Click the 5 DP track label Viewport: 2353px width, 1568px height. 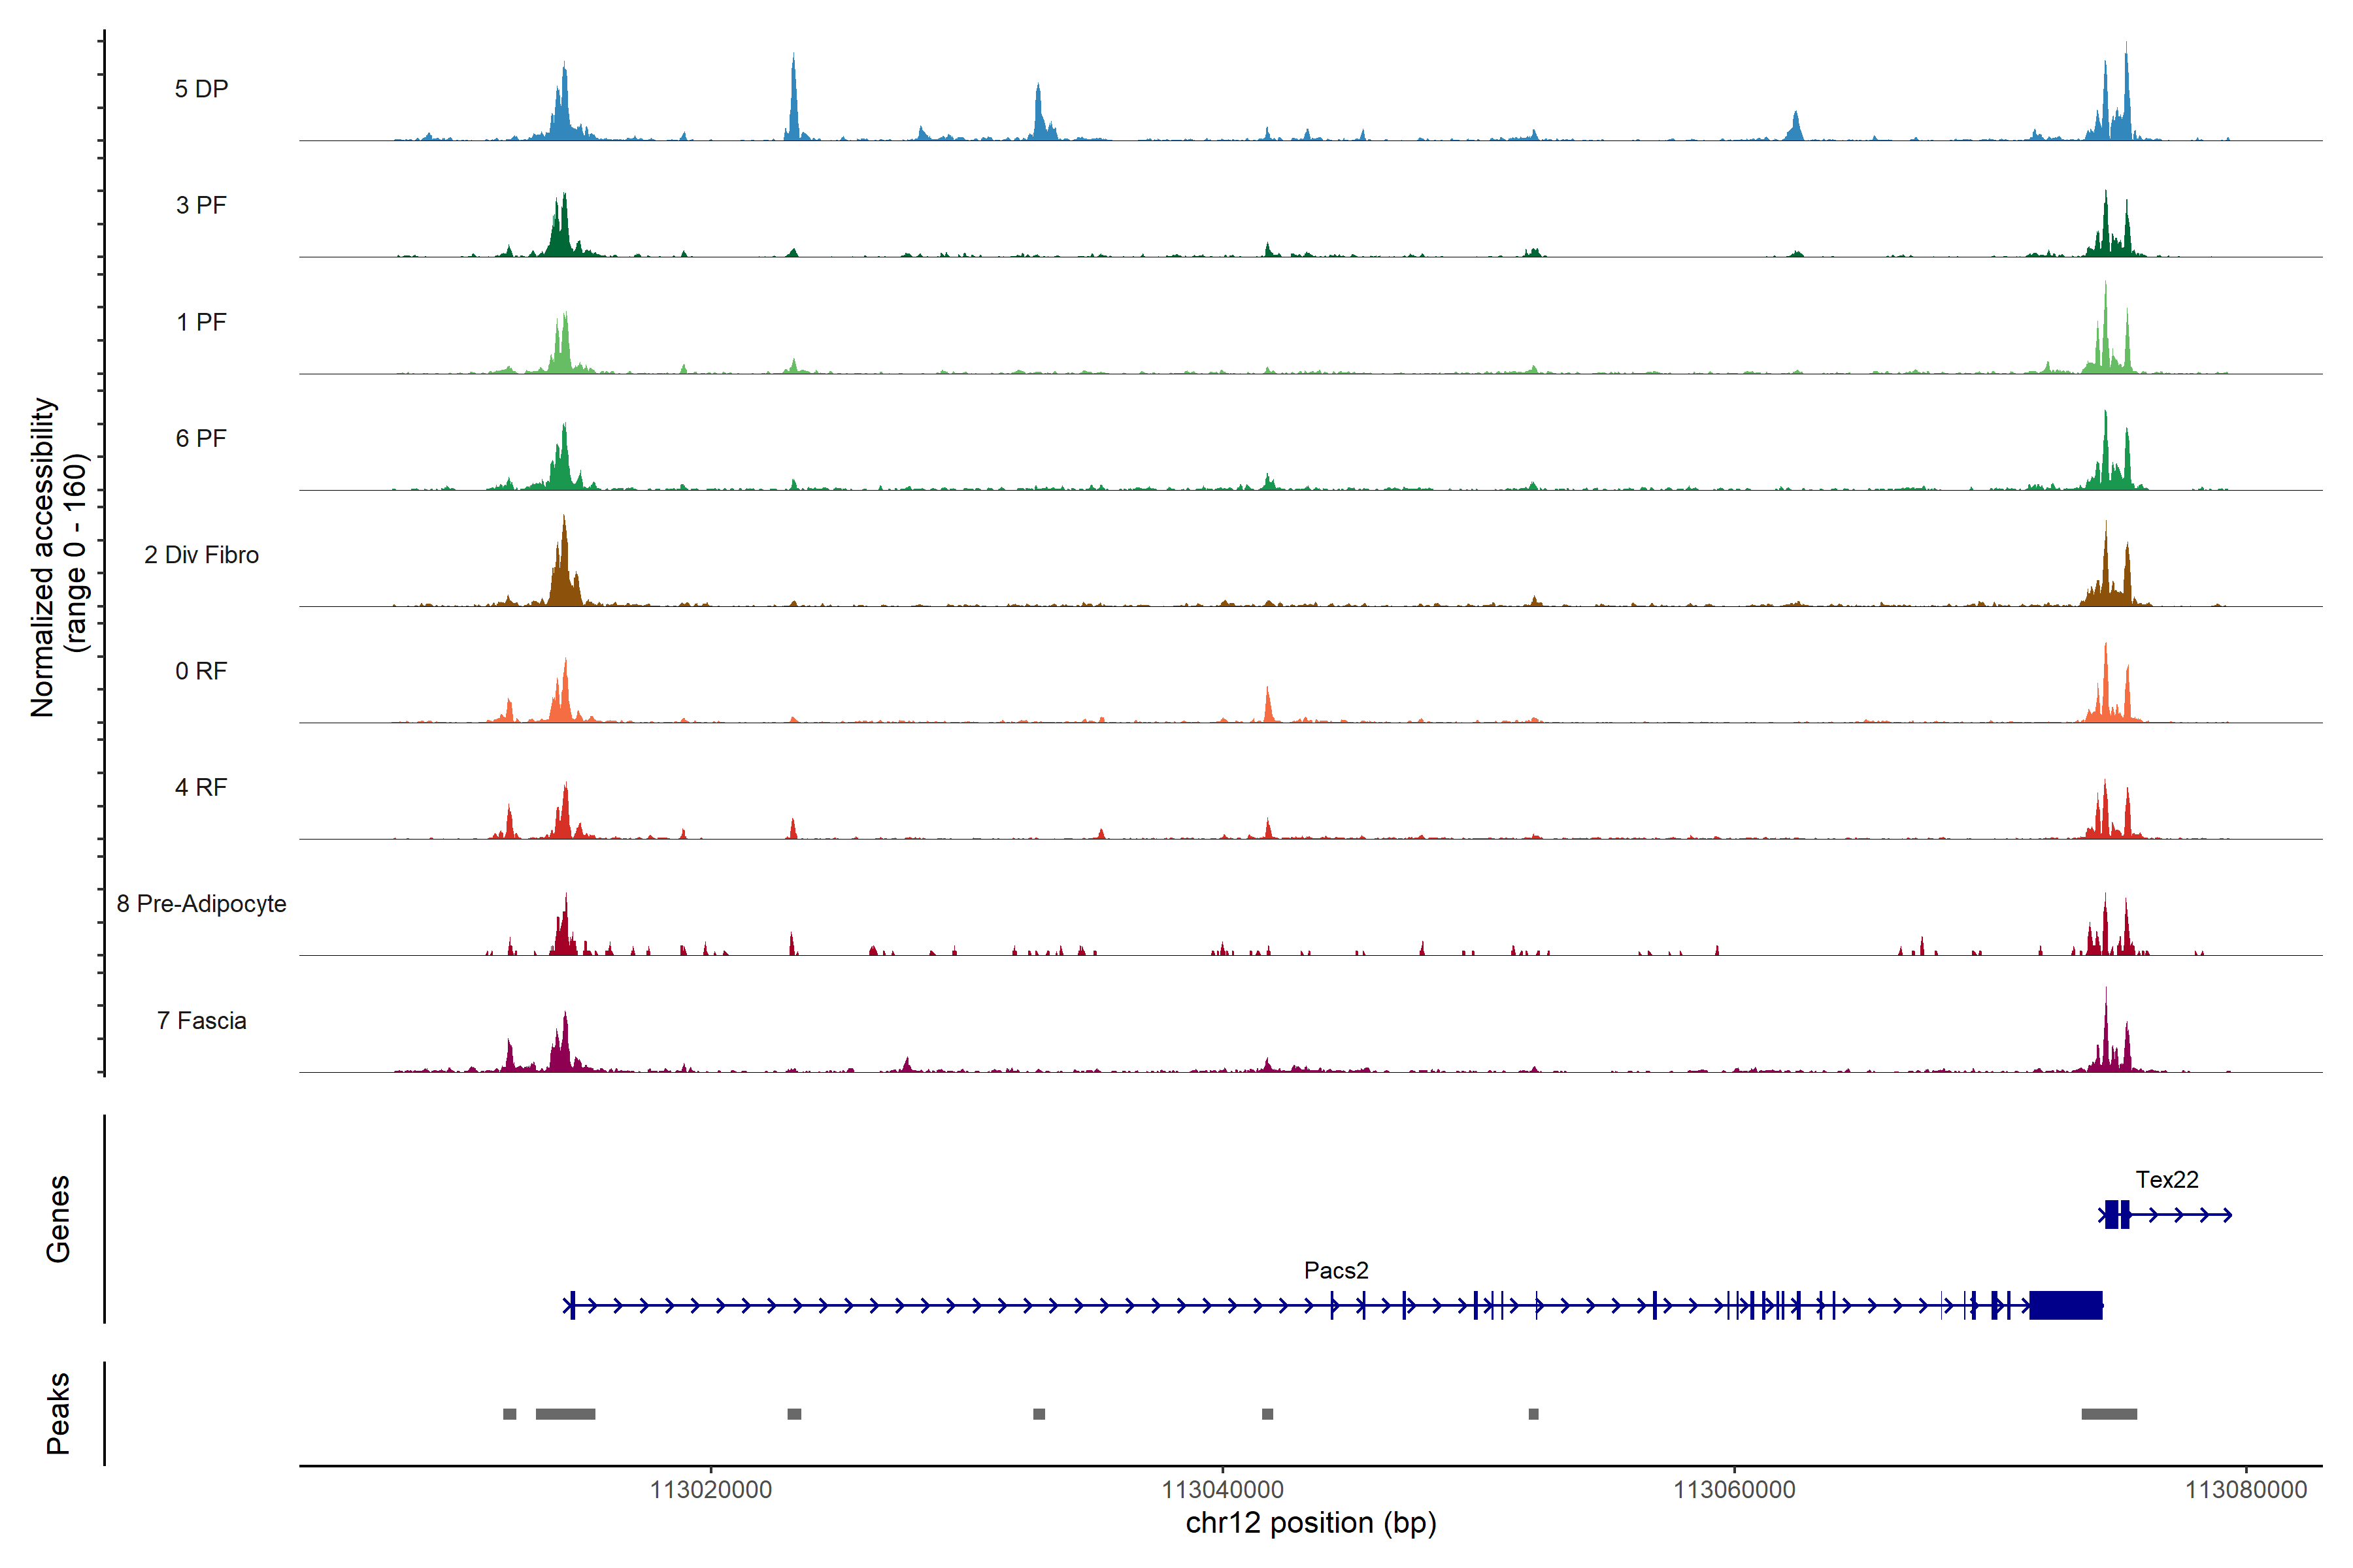(x=201, y=89)
